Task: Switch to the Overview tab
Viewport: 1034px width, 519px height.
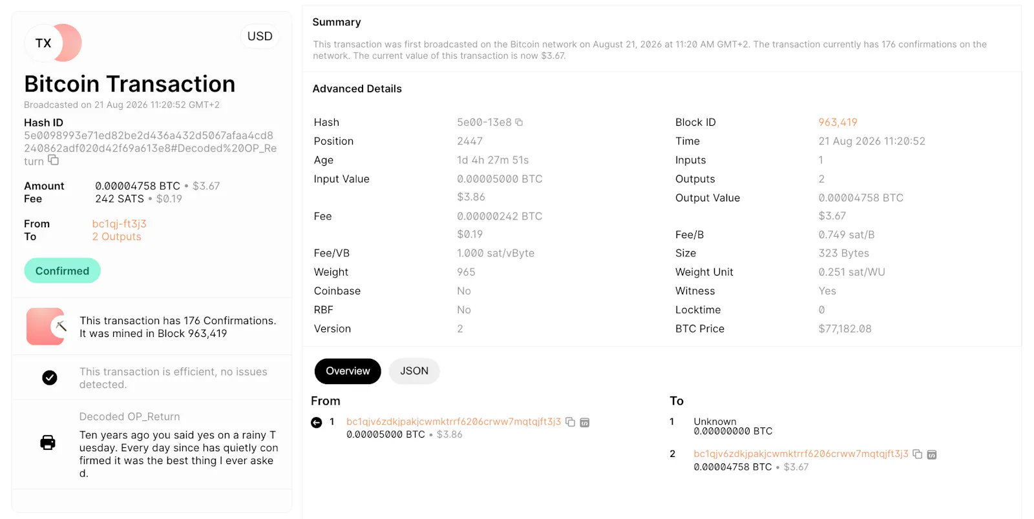Action: [348, 371]
